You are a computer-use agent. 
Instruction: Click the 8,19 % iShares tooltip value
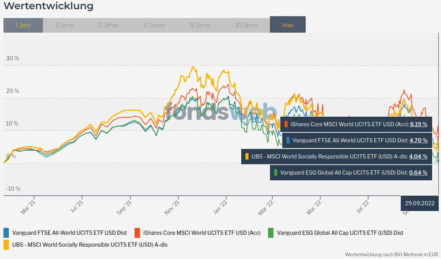(x=418, y=124)
